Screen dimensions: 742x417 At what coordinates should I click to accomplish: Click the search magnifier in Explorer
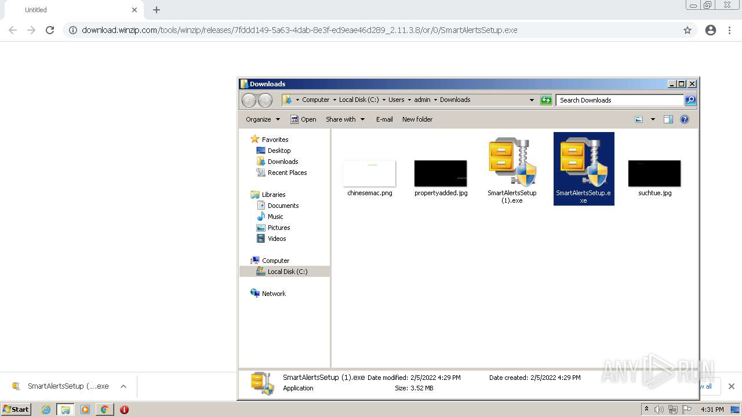click(690, 100)
